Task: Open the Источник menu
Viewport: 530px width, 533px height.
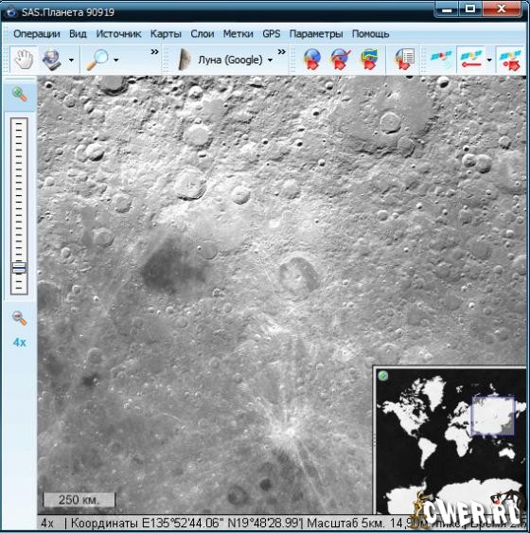Action: [x=118, y=34]
